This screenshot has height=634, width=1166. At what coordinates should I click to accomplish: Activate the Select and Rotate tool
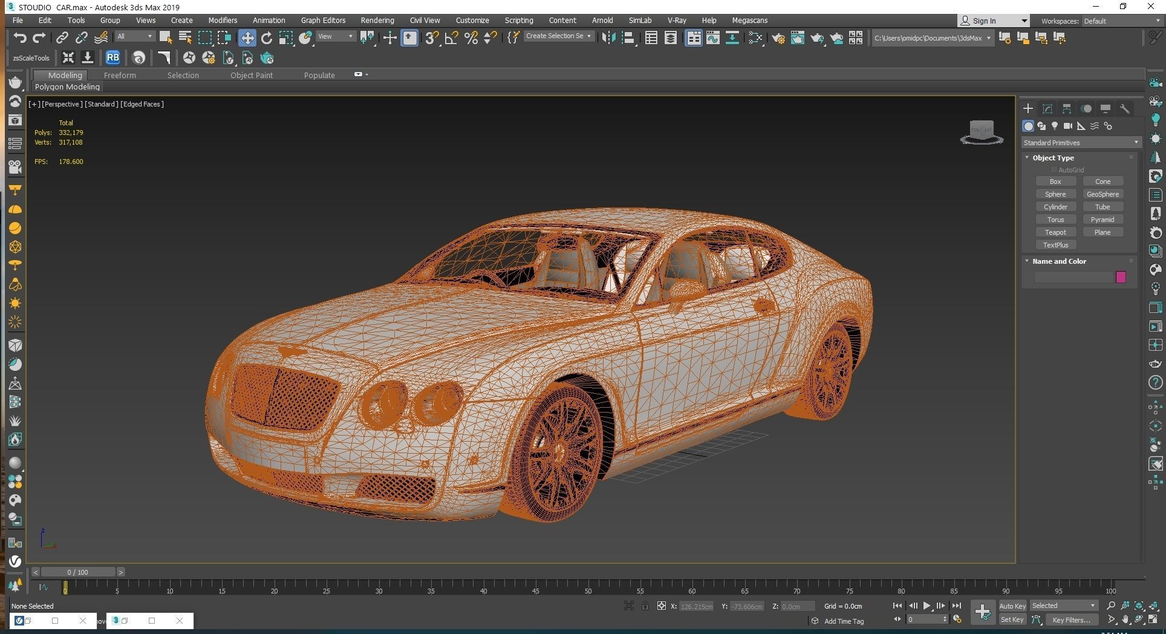click(267, 38)
